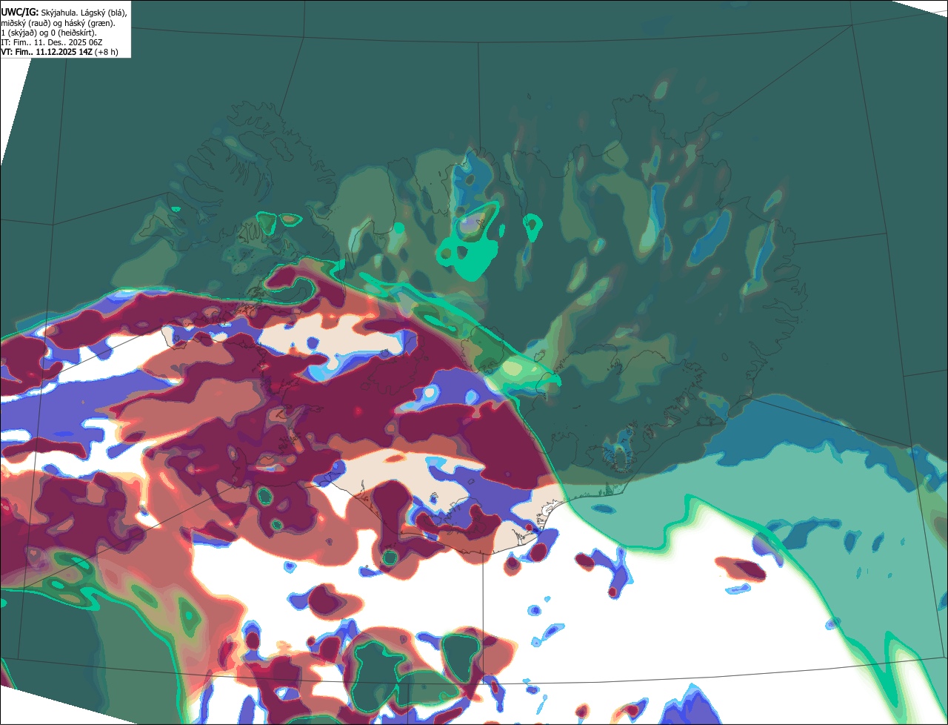Click the "IT: Fim.. 11. Des.. 2025 06Z" line
The image size is (948, 725).
click(51, 42)
